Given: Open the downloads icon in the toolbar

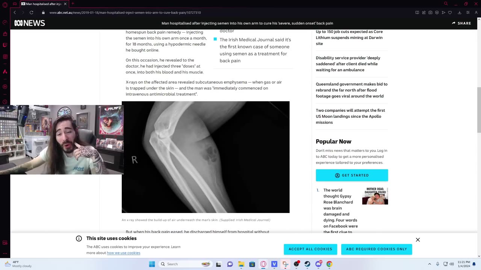Looking at the screenshot, I should (x=459, y=12).
